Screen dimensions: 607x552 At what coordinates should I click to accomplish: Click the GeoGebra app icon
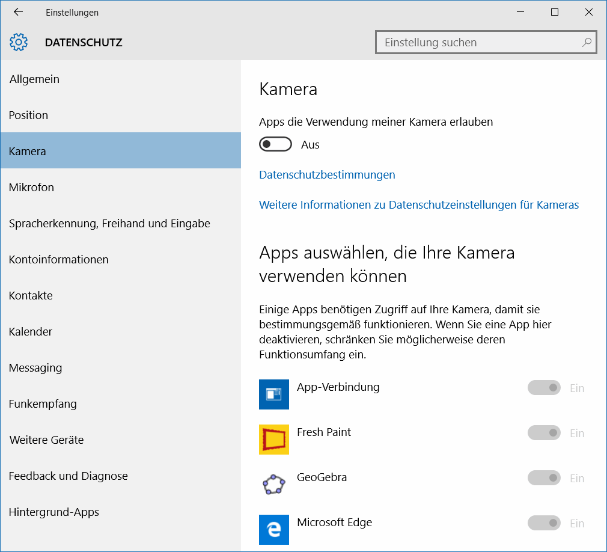coord(273,485)
